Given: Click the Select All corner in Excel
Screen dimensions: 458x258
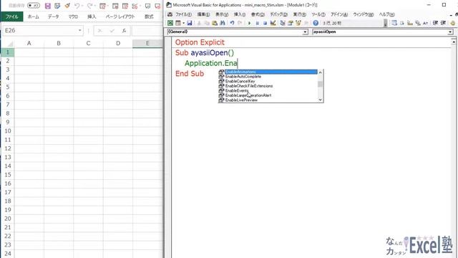Looking at the screenshot, I should pyautogui.click(x=10, y=44).
